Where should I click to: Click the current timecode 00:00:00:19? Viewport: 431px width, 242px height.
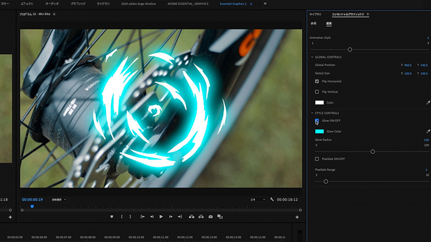tap(33, 199)
